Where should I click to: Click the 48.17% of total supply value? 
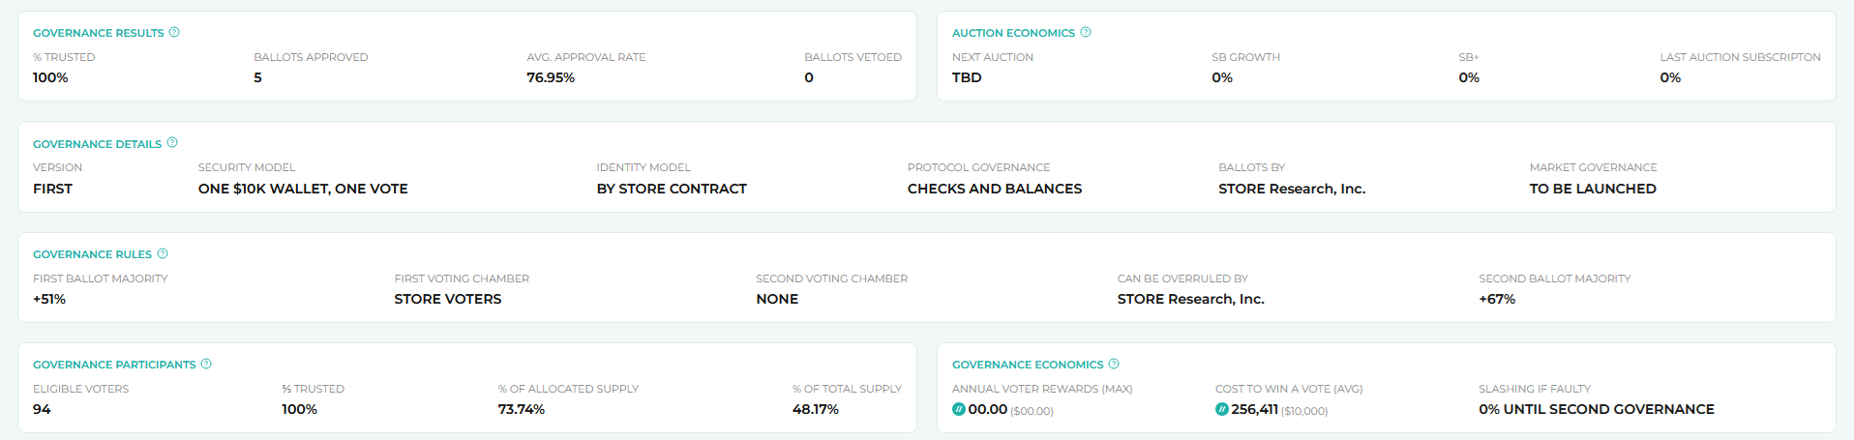[x=816, y=409]
